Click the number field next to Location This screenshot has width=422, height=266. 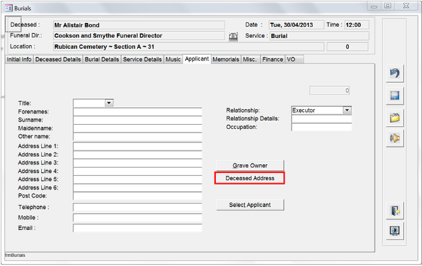pyautogui.click(x=347, y=47)
